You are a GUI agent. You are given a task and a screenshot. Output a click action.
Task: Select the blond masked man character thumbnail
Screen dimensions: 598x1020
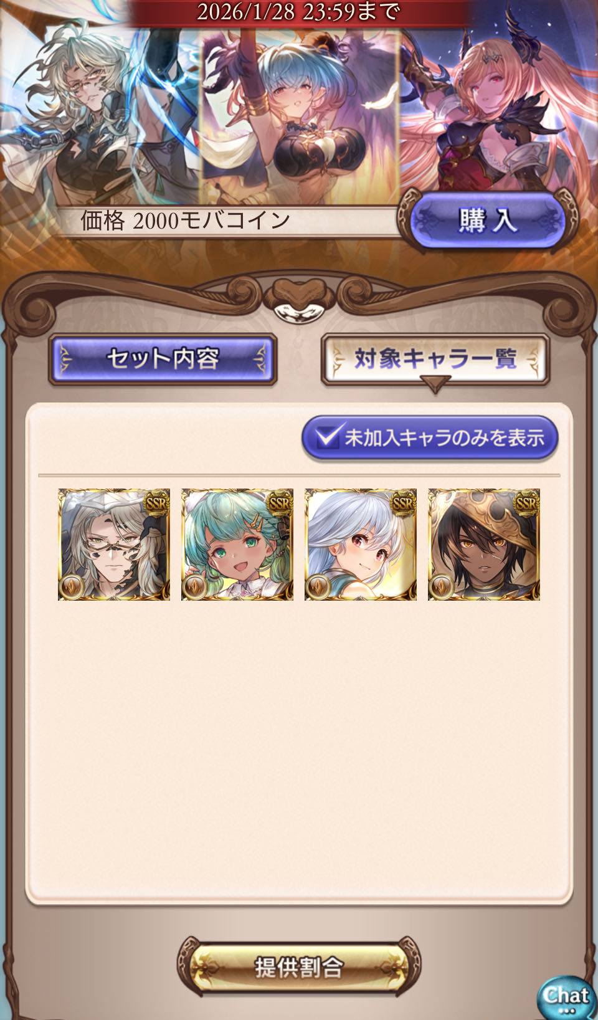(x=114, y=545)
